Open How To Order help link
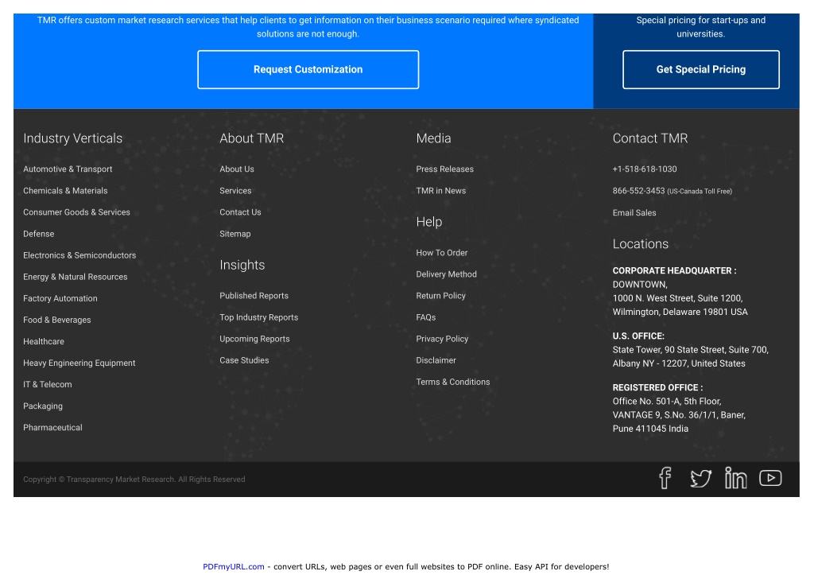This screenshot has width=814, height=575. click(442, 252)
